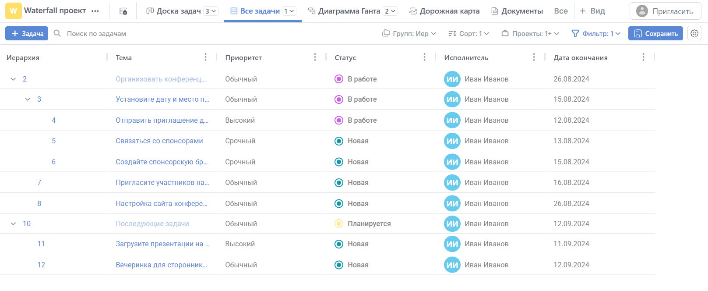Open the Дата окончания column options menu
708x291 pixels.
pyautogui.click(x=643, y=57)
